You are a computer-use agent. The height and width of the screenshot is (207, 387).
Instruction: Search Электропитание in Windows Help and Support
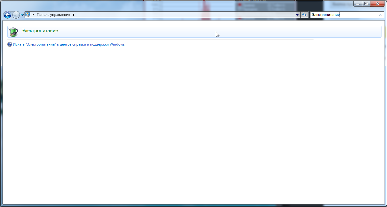click(x=69, y=44)
